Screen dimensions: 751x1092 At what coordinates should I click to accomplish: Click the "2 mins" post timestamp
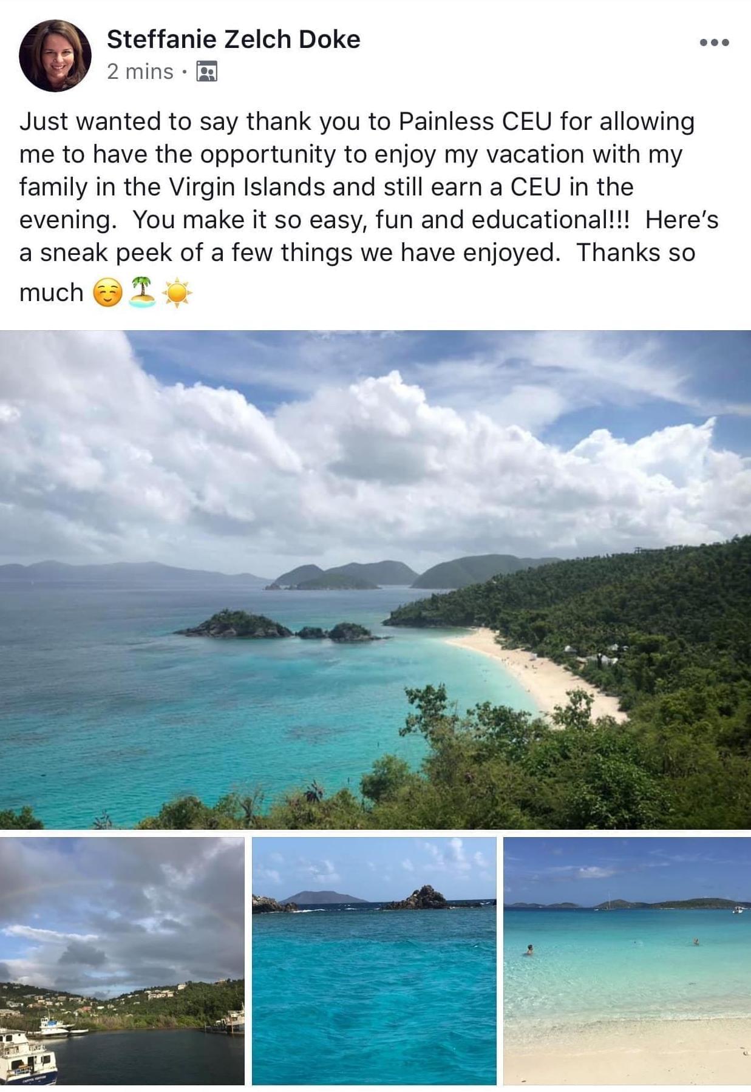pos(140,72)
